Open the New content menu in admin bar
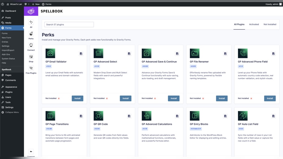This screenshot has width=283, height=159. [x=36, y=4]
